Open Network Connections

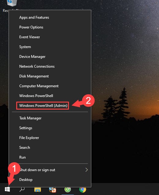(50, 66)
